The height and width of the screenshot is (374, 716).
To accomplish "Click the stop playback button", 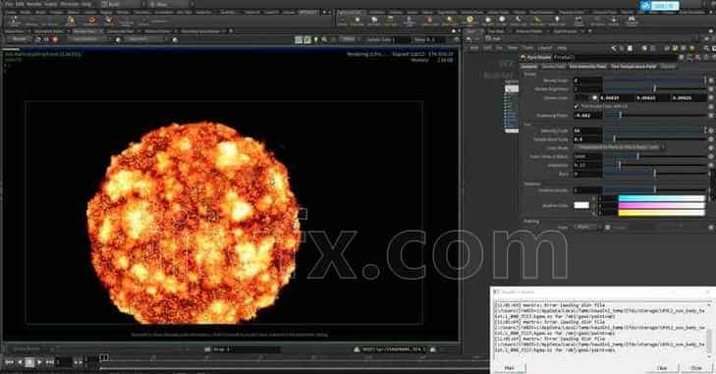I will coord(29,362).
